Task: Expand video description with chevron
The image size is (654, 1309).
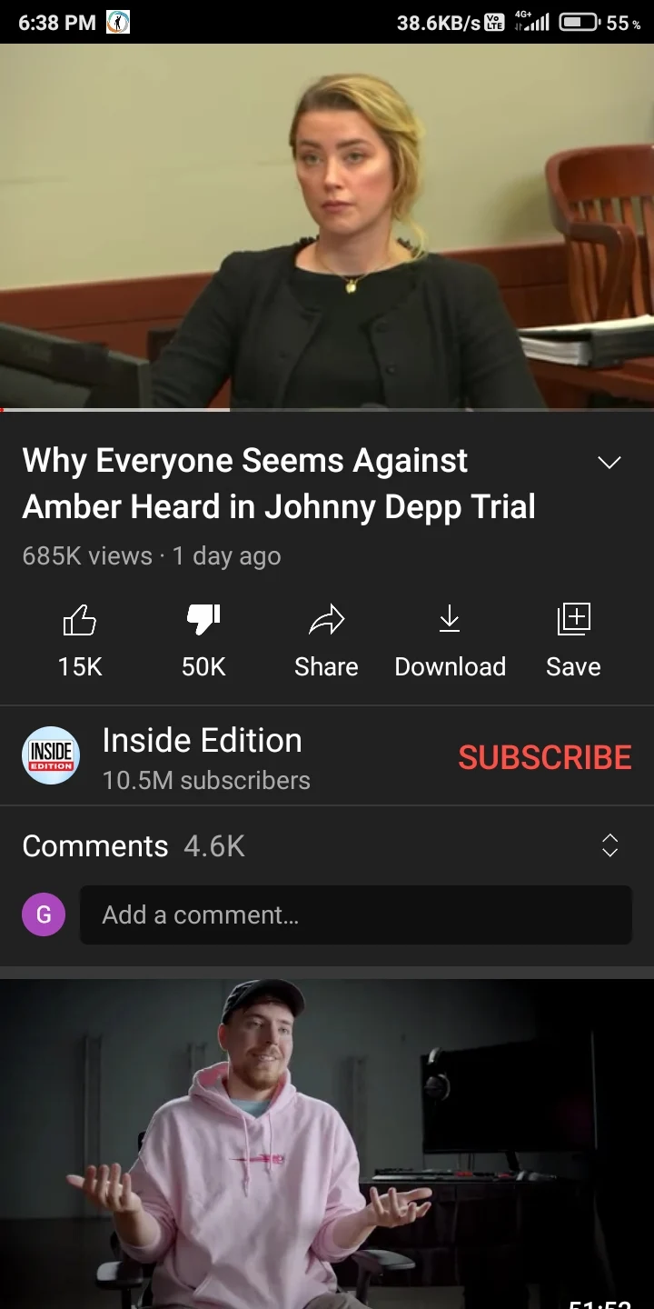Action: click(609, 462)
